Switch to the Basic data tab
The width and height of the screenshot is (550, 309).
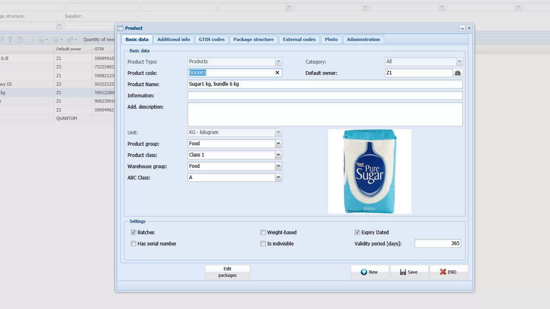[x=137, y=39]
